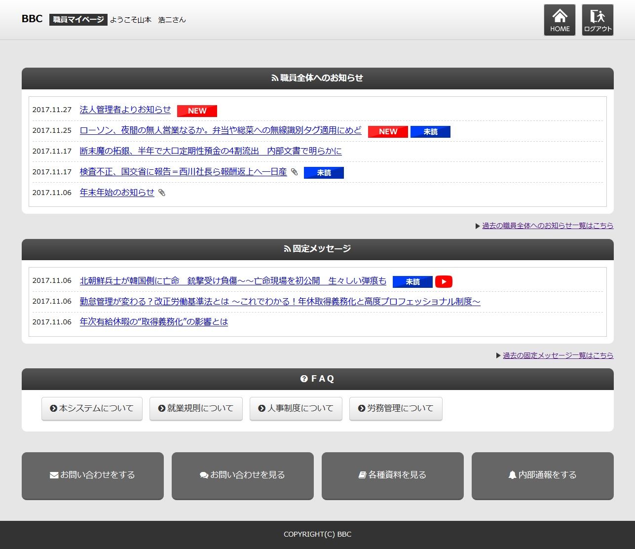
Task: Open 各種資料を見る button
Action: (393, 476)
